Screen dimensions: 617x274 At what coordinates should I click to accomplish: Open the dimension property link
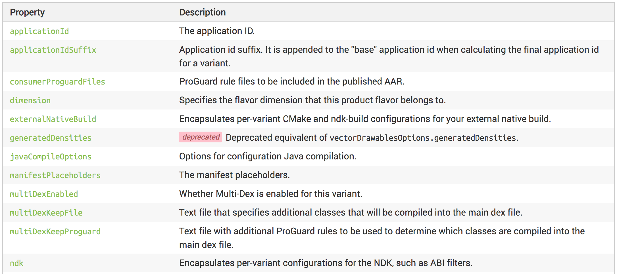[x=30, y=100]
